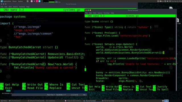Click the screen recorder tray icon
The width and height of the screenshot is (182, 102).
pos(161,1)
